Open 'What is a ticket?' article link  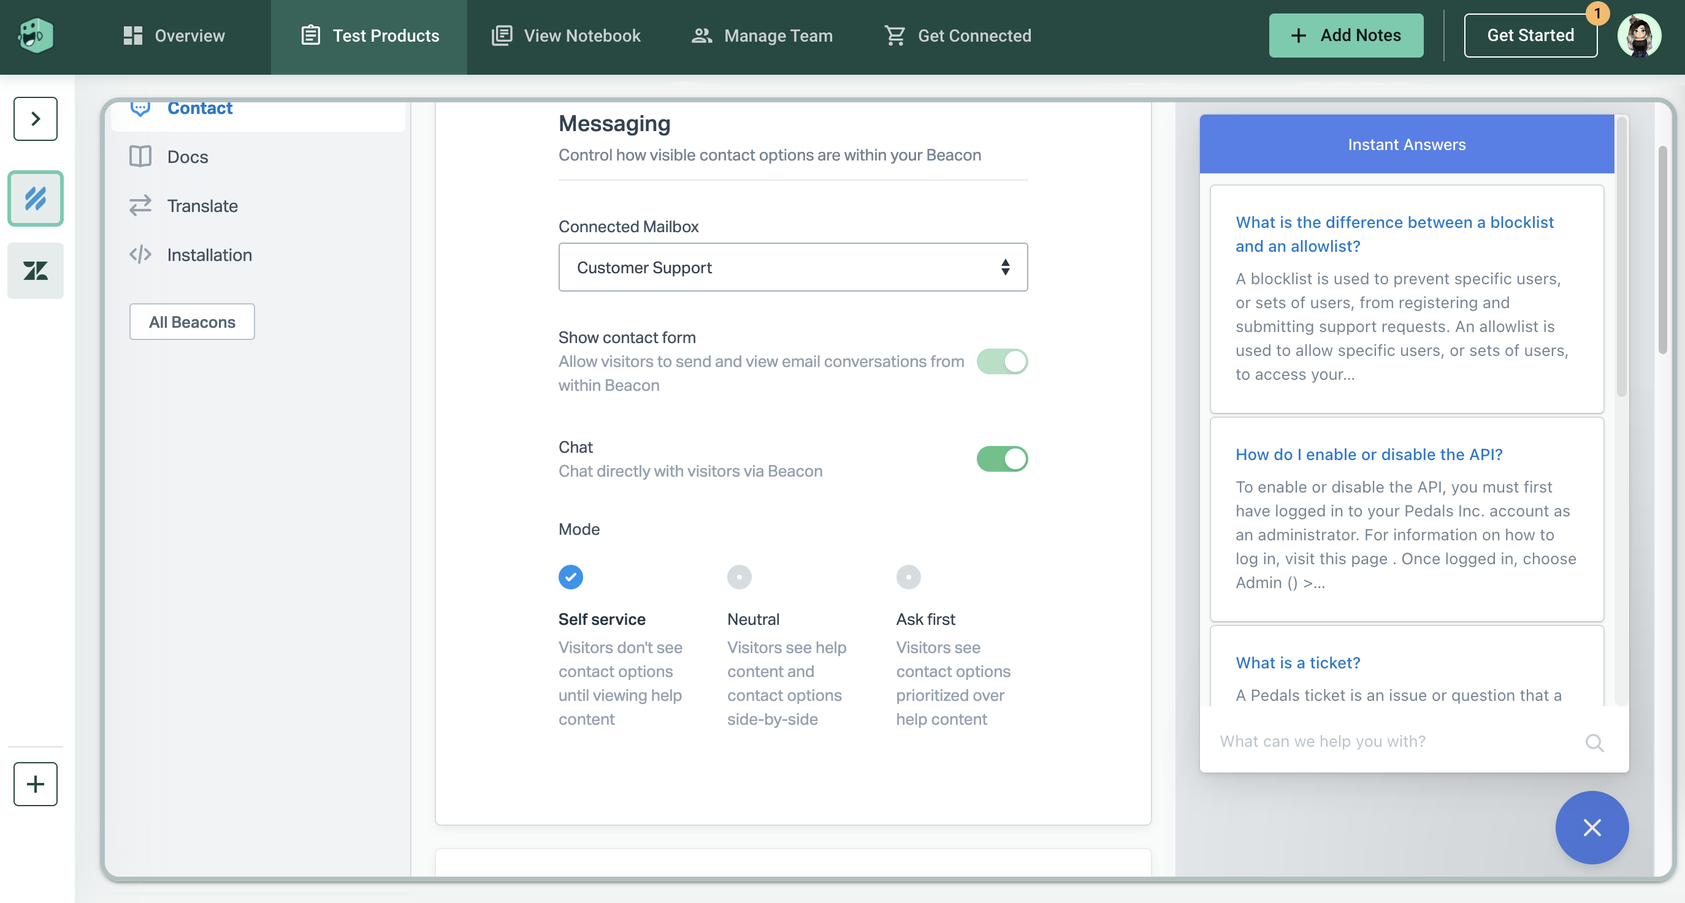[x=1297, y=662]
